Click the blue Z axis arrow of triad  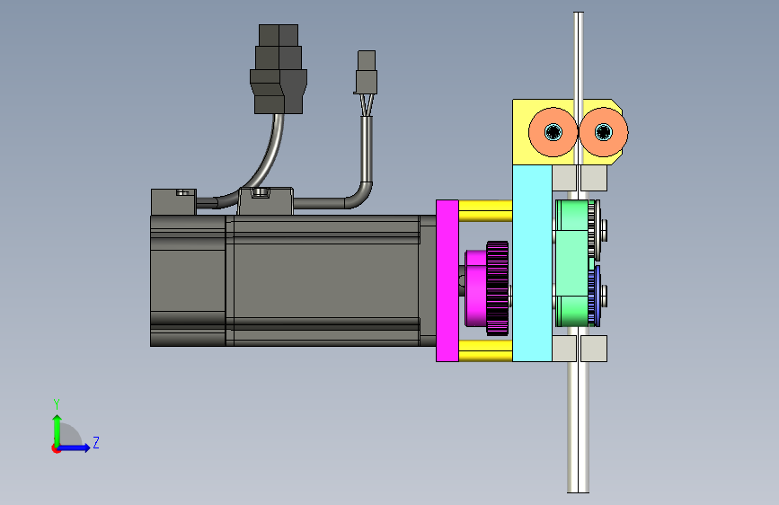click(75, 447)
